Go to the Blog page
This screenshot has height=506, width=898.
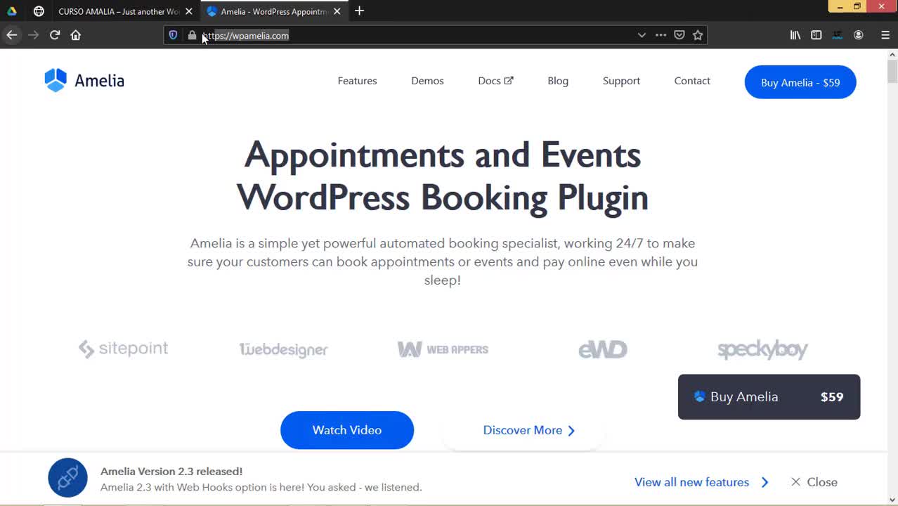tap(558, 81)
